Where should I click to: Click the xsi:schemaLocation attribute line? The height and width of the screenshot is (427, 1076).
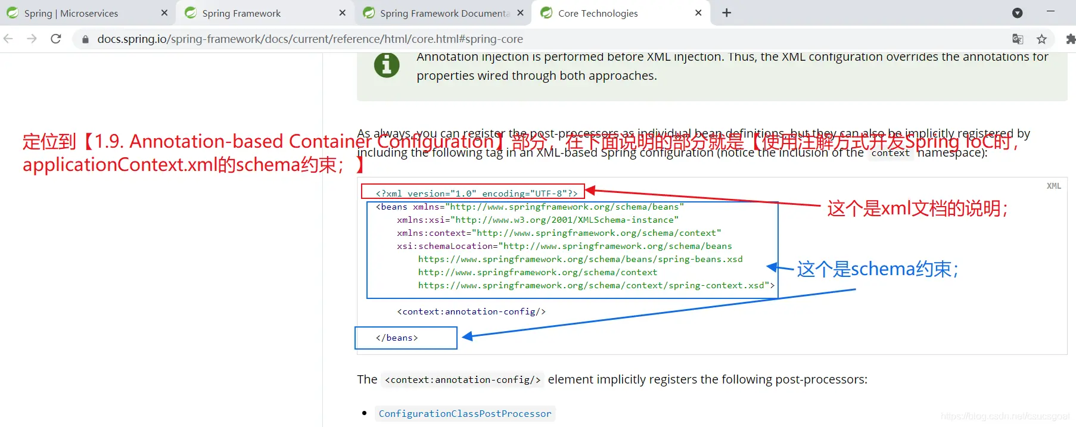564,246
